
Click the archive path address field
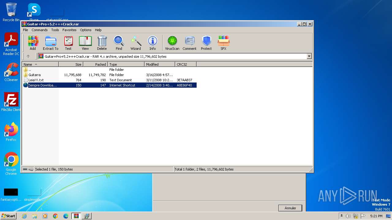(175, 56)
